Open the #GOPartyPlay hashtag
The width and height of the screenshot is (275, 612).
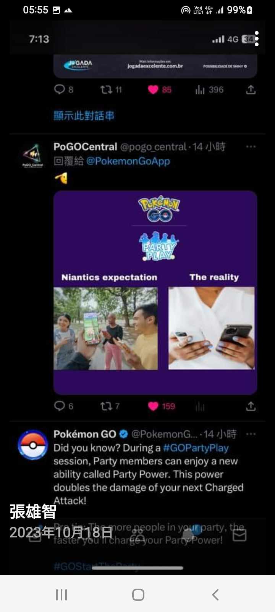pos(196,448)
